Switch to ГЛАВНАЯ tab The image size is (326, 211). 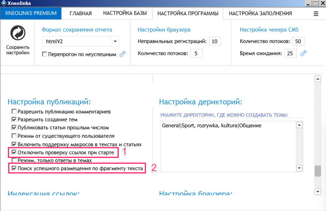(81, 13)
